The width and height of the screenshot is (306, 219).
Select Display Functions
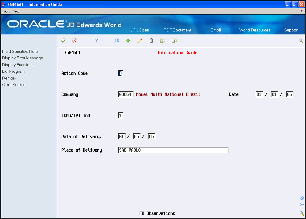pos(18,65)
